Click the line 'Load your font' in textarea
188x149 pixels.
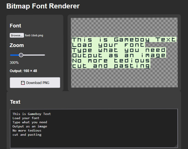click(x=26, y=118)
